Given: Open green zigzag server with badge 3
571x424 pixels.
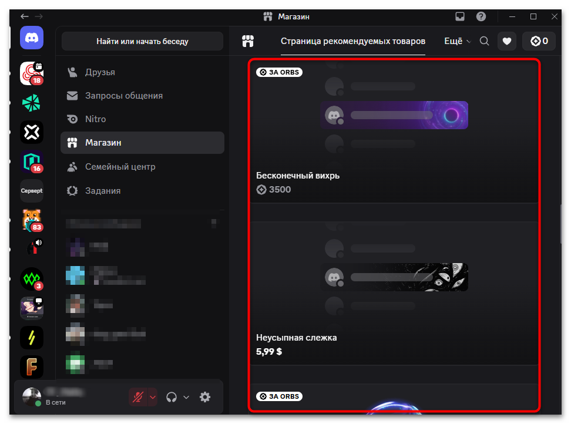Looking at the screenshot, I should pos(32,279).
